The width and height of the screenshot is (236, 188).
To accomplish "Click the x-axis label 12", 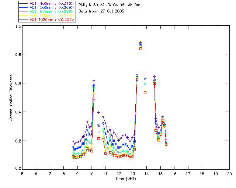I will (119, 174).
